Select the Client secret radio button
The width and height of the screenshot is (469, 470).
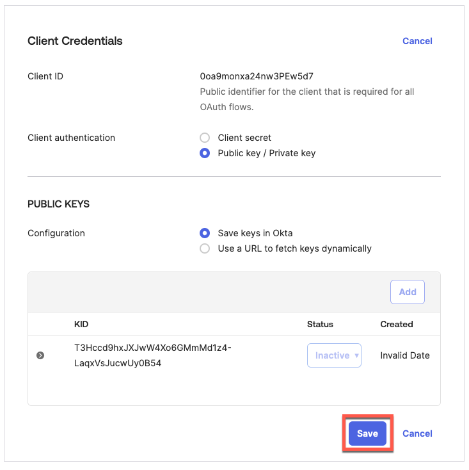point(205,138)
